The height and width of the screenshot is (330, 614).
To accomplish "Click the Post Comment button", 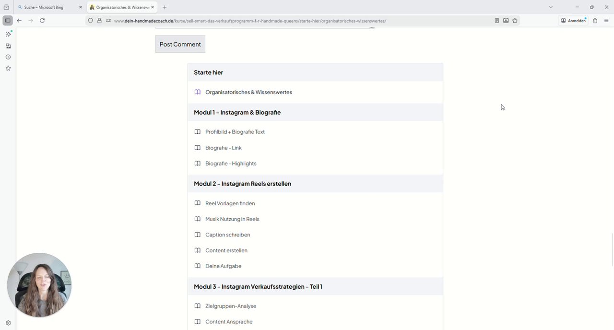I will coord(180,44).
